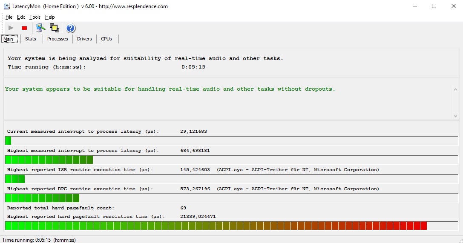Select the green 'system appears to be suitable' message
This screenshot has height=243, width=463.
pyautogui.click(x=170, y=89)
